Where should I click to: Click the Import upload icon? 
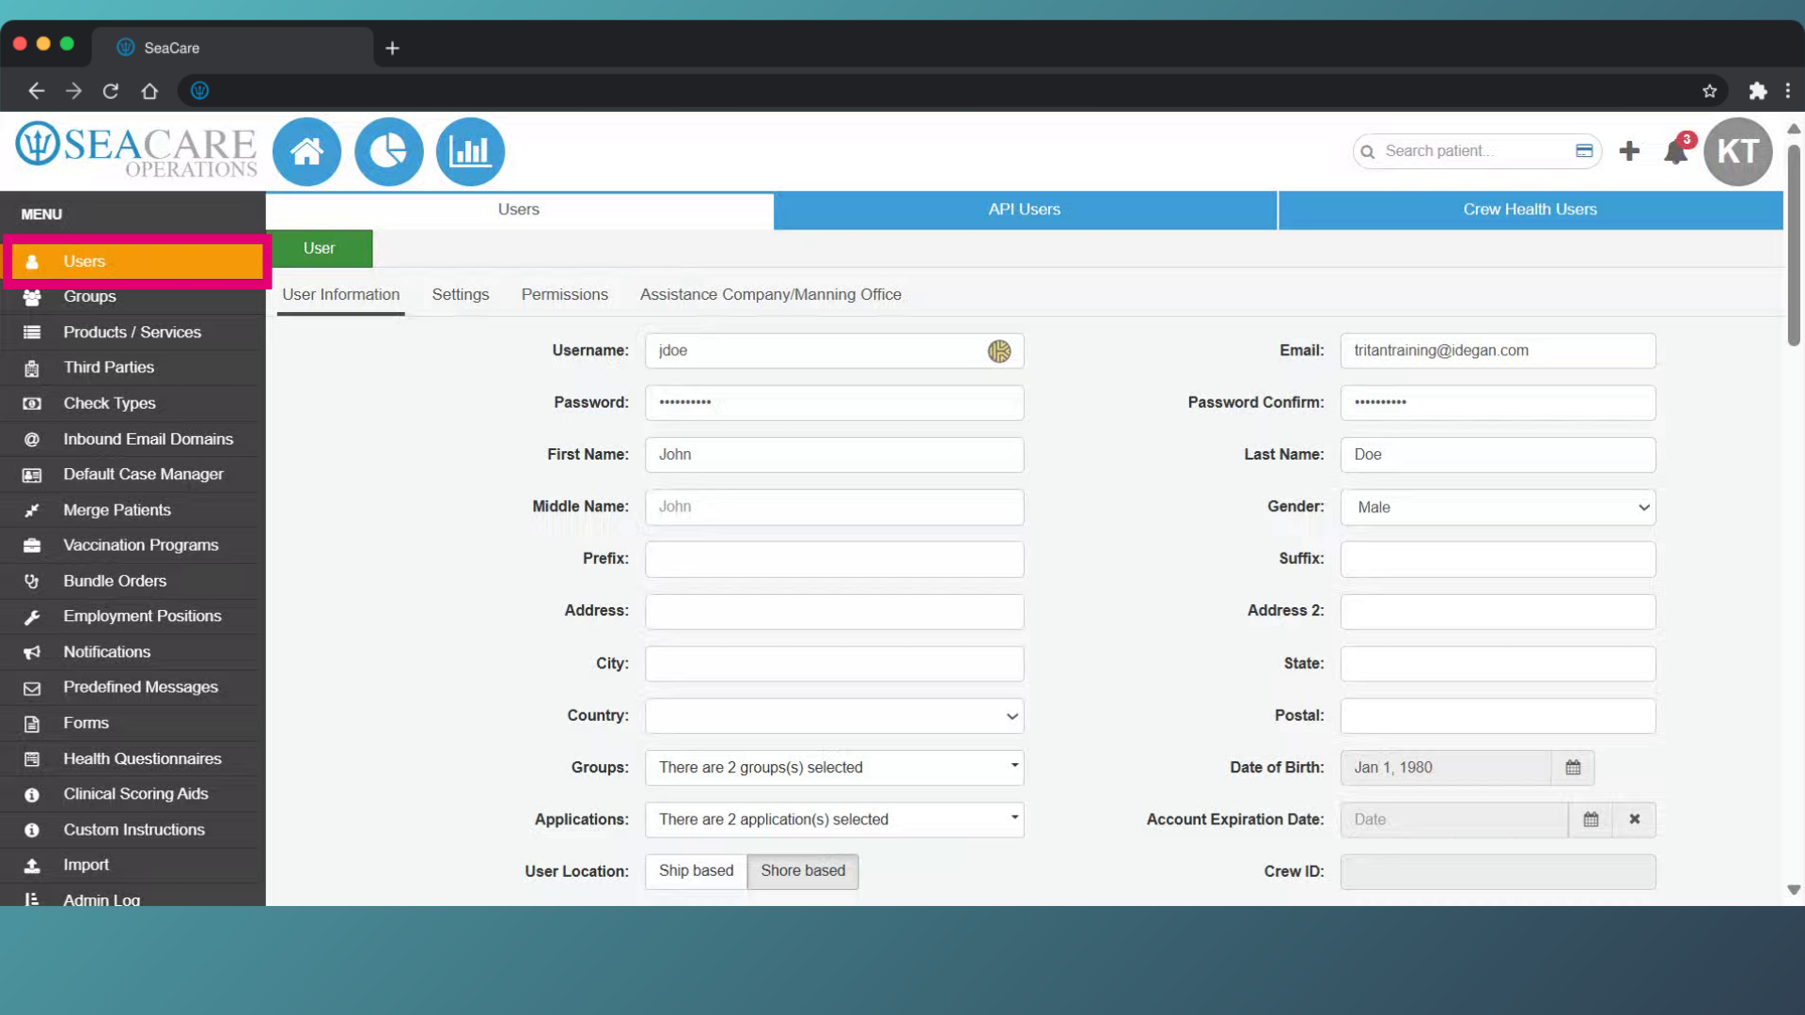pos(32,866)
